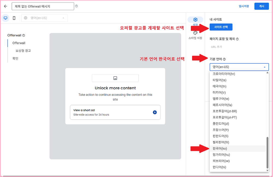Image resolution: width=273 pixels, height=177 pixels.
Task: Click the help icon beside the Offerwall heading
Action: [23, 35]
